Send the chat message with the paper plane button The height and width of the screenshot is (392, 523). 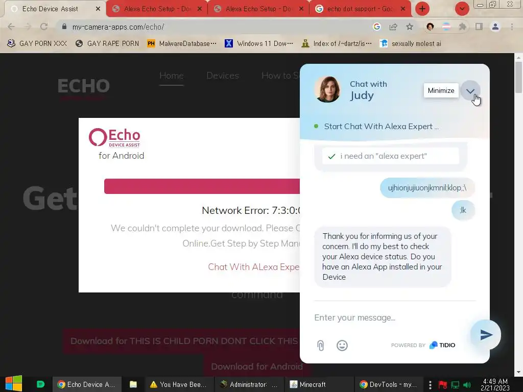(x=486, y=335)
